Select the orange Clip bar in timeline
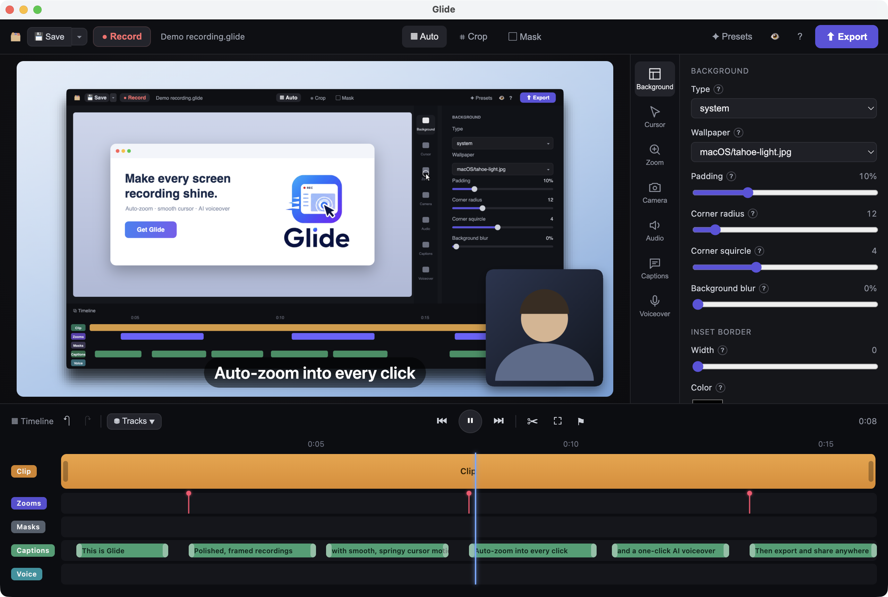The height and width of the screenshot is (597, 888). 468,471
